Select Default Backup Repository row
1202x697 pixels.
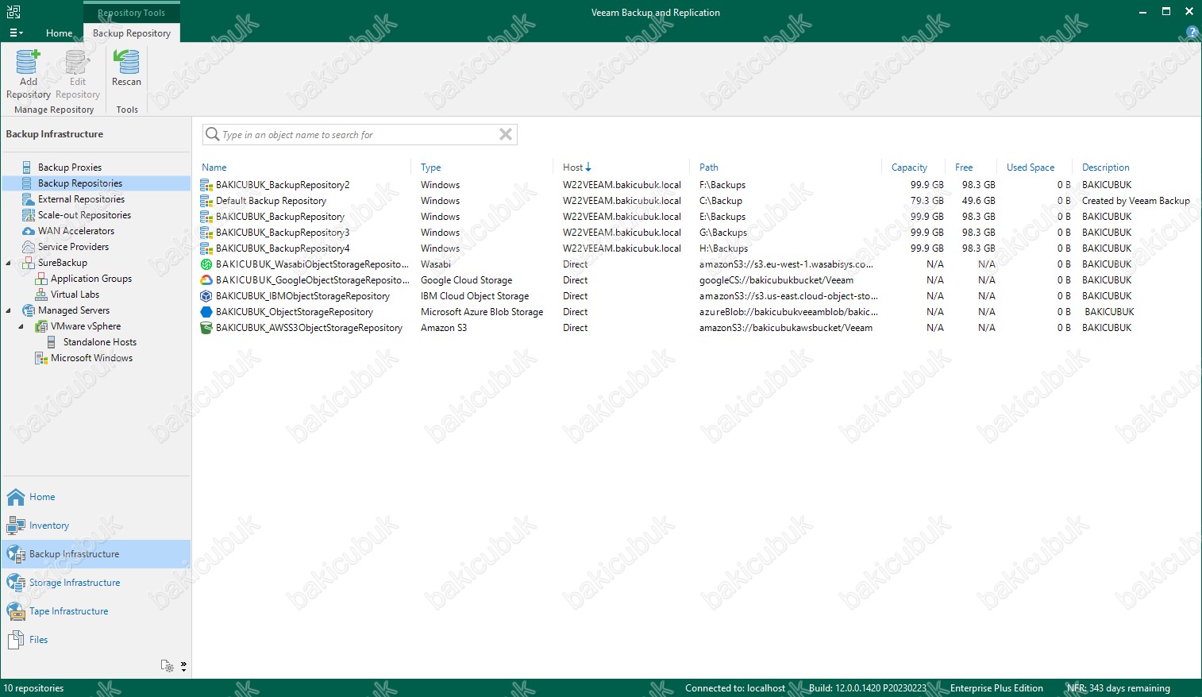(x=695, y=201)
